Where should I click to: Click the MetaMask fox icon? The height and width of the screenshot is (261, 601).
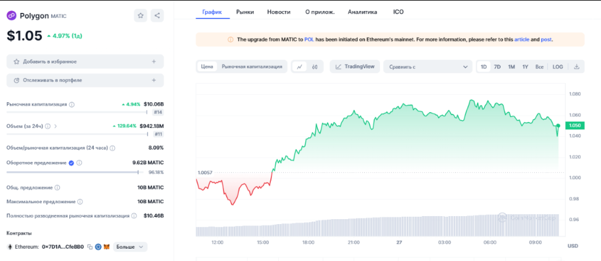click(107, 247)
